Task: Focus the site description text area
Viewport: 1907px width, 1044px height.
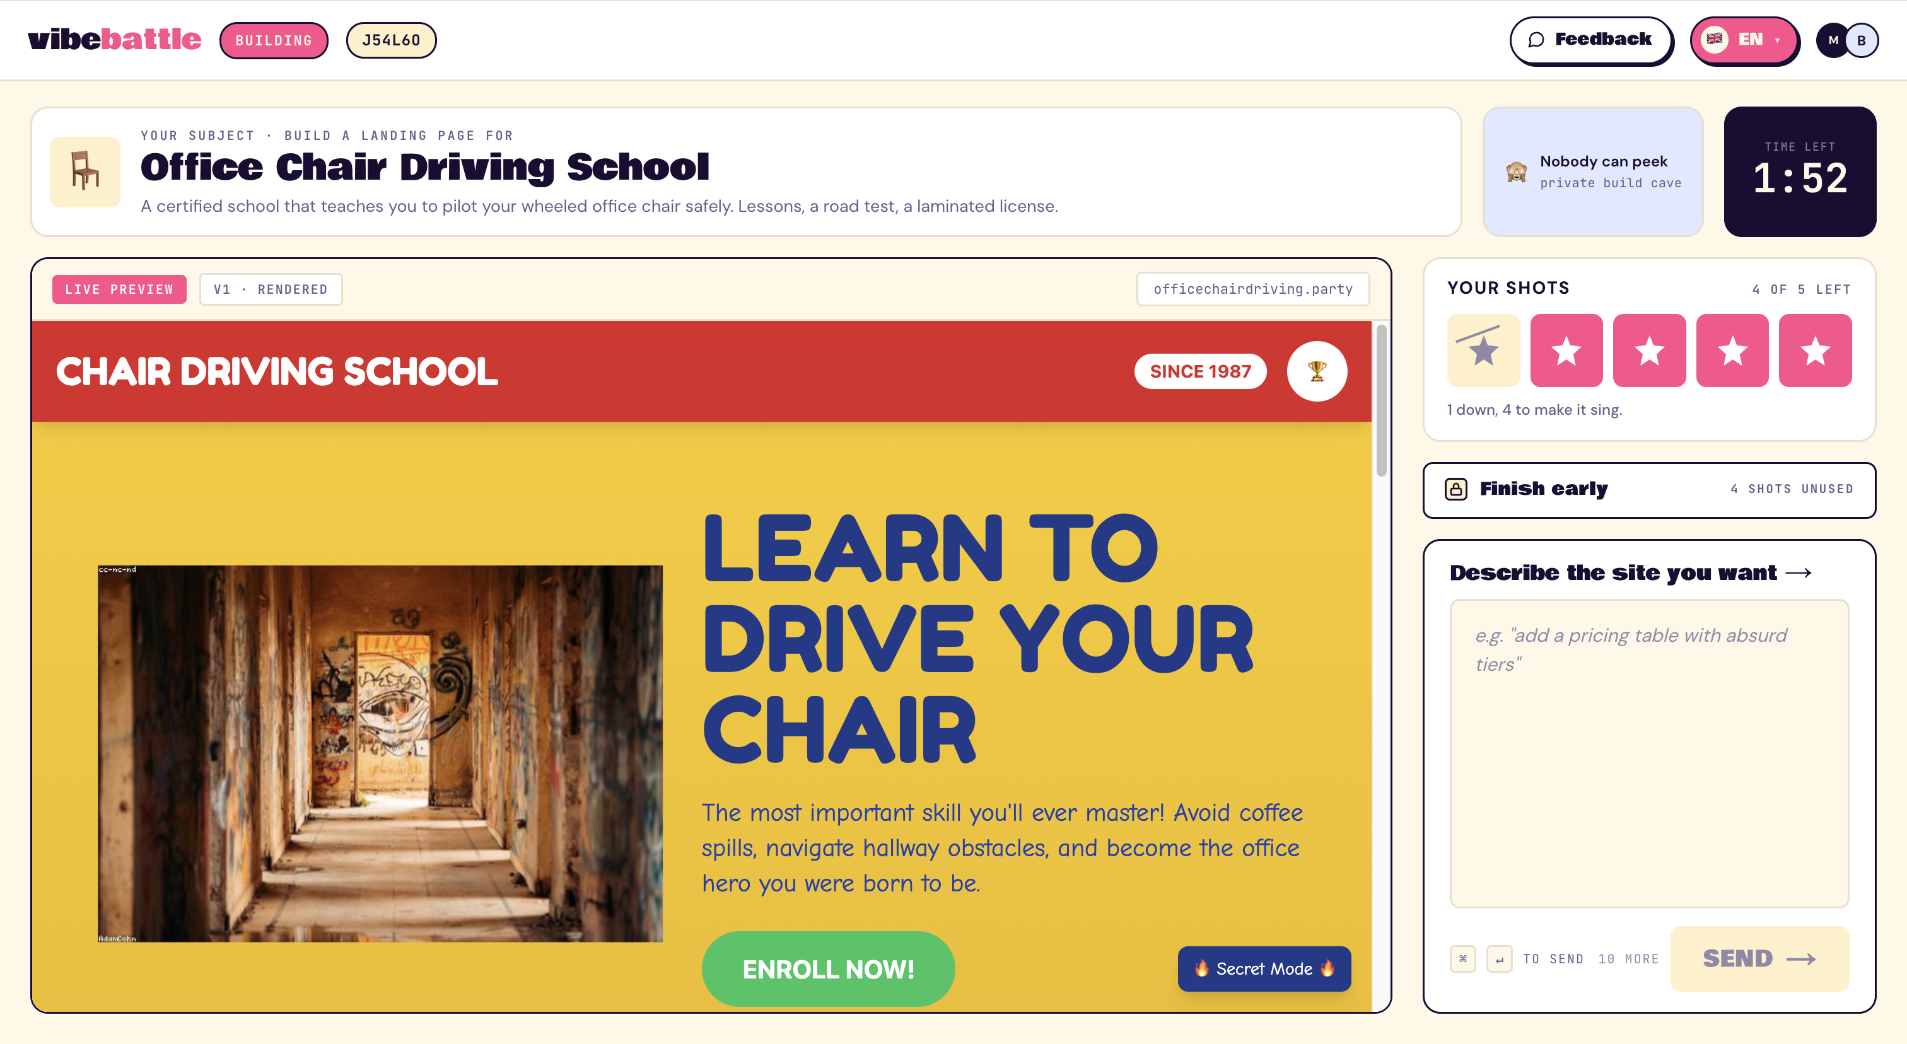Action: click(1649, 753)
